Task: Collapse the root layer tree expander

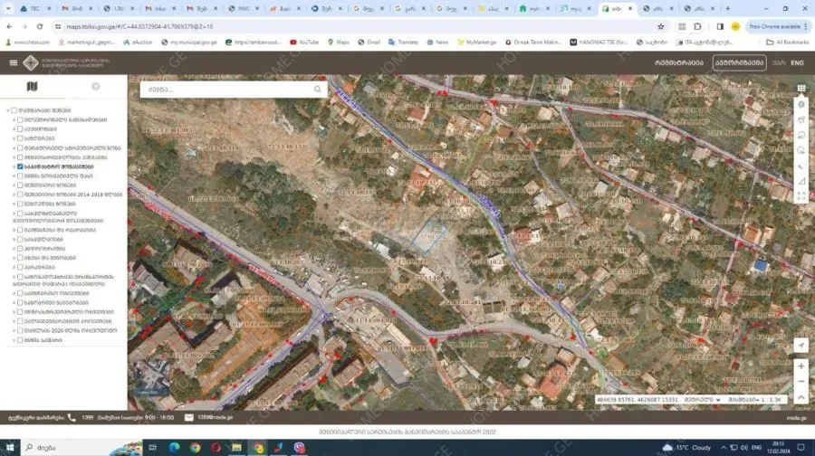Action: click(6, 110)
